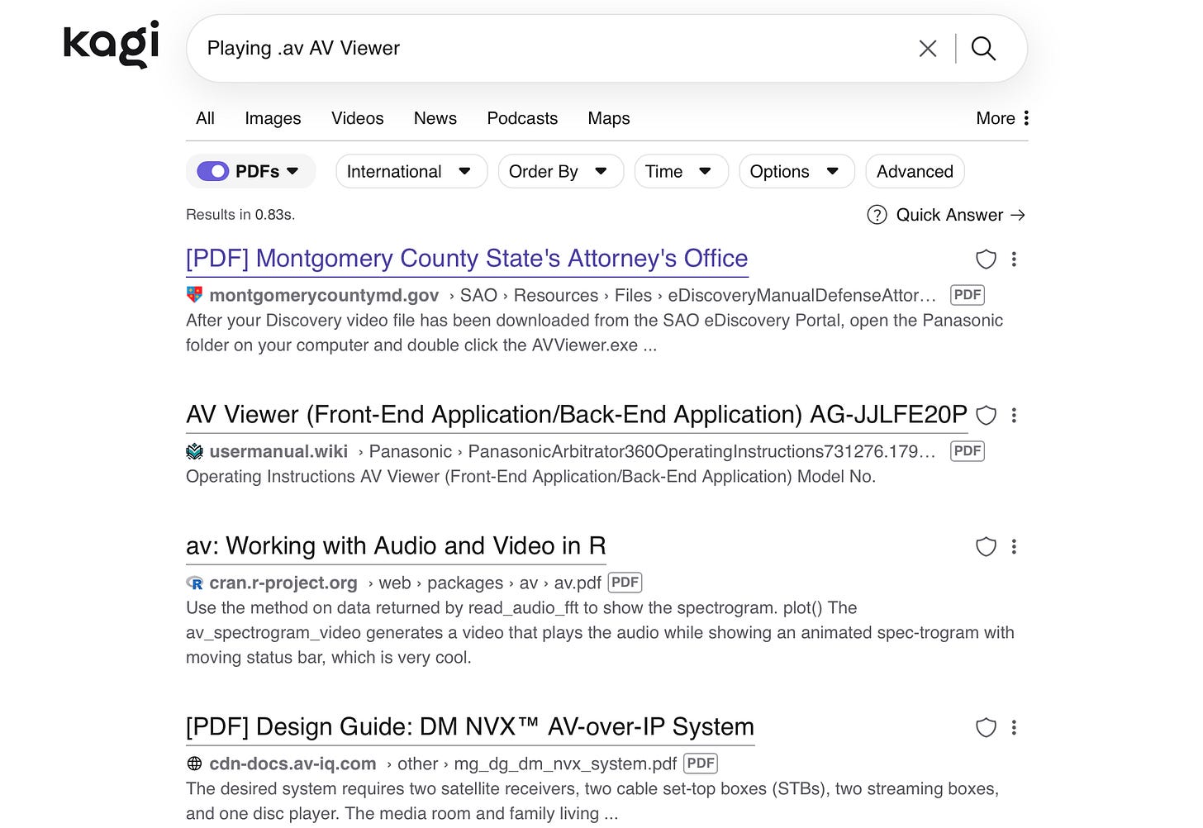Click the cdn-docs.av-iq.com globe favicon
The image size is (1203, 828).
click(x=194, y=764)
